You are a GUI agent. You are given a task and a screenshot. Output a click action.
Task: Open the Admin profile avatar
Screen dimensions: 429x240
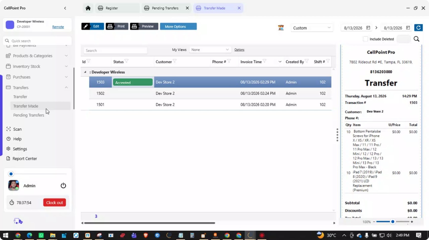[x=13, y=185]
